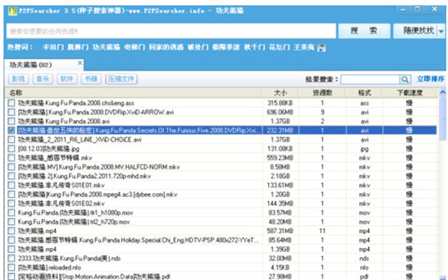Screen dimensions: 448x280
Task: Click hot word 功夫熊猫
Action: pos(106,47)
